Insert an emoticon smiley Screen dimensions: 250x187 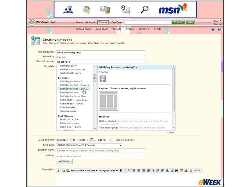coord(191,171)
